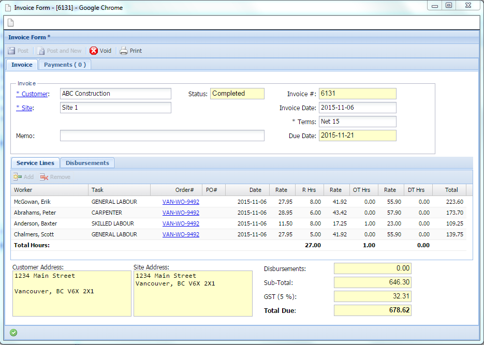
Task: Open order VAN-WO-9492 on McGowan's row
Action: tap(181, 201)
